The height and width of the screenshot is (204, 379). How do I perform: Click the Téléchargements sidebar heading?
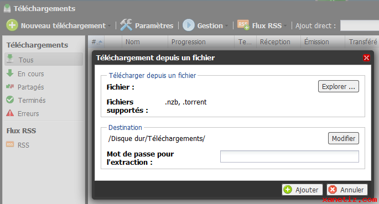(x=37, y=45)
